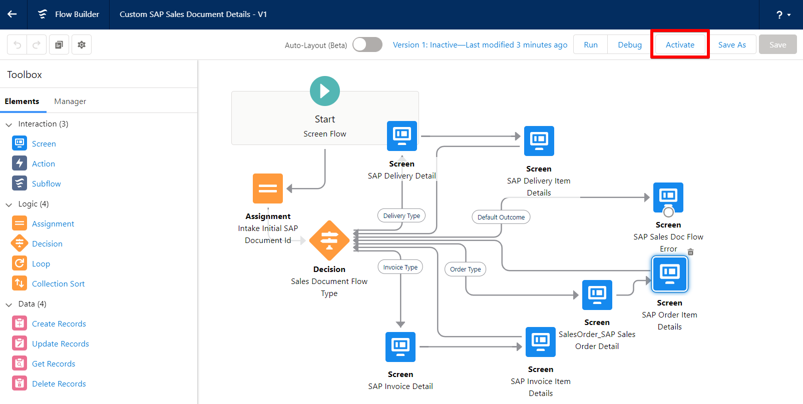The image size is (803, 404).
Task: Collapse the Interaction (3) section
Action: (x=9, y=124)
